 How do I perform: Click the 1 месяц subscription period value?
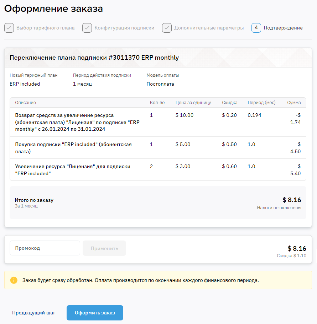(x=82, y=84)
